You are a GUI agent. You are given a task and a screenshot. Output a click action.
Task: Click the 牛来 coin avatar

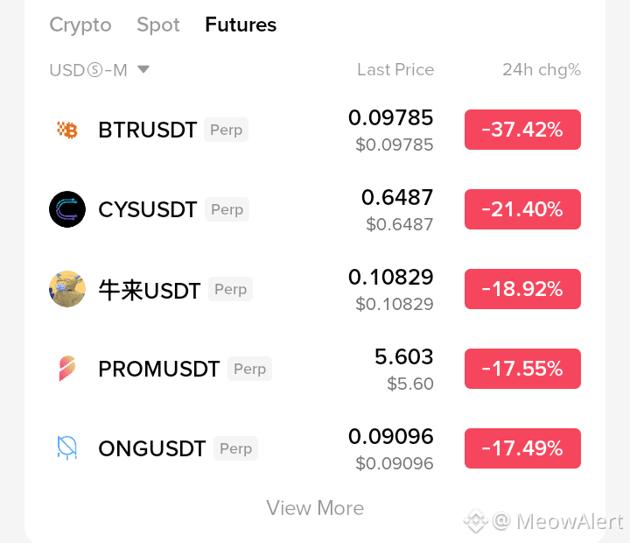67,289
